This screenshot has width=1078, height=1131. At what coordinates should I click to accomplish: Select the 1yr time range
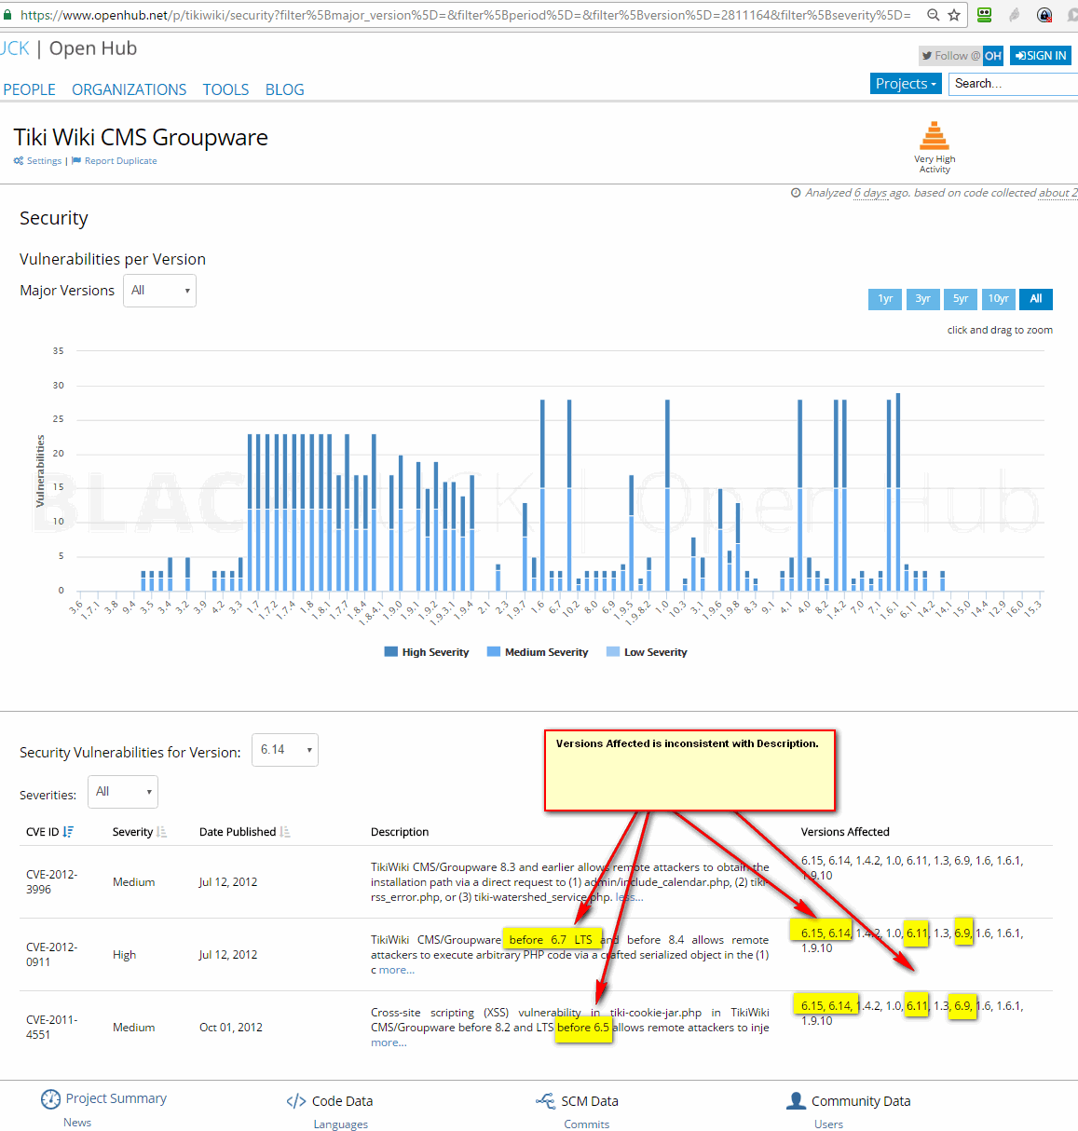(x=885, y=299)
